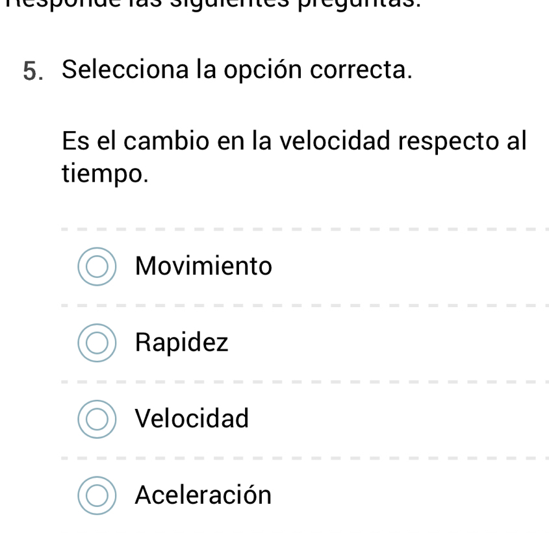Click the dashed line between Movimiento and Rapidez
This screenshot has height=533, width=549.
[304, 304]
